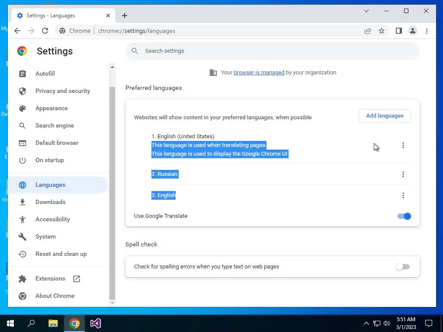Click the Default browser window icon

pyautogui.click(x=22, y=143)
